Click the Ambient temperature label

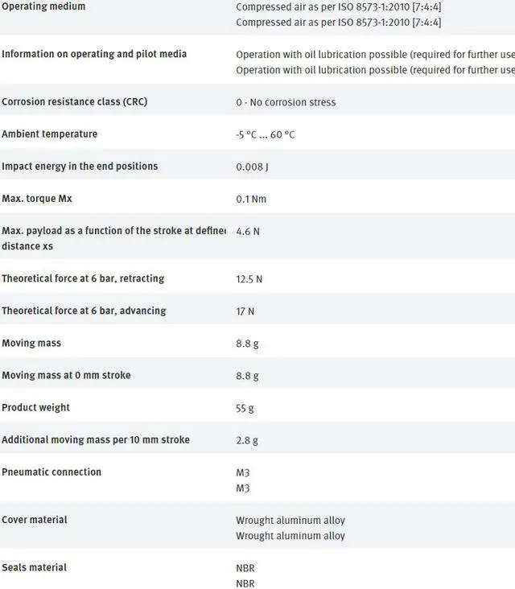point(49,134)
